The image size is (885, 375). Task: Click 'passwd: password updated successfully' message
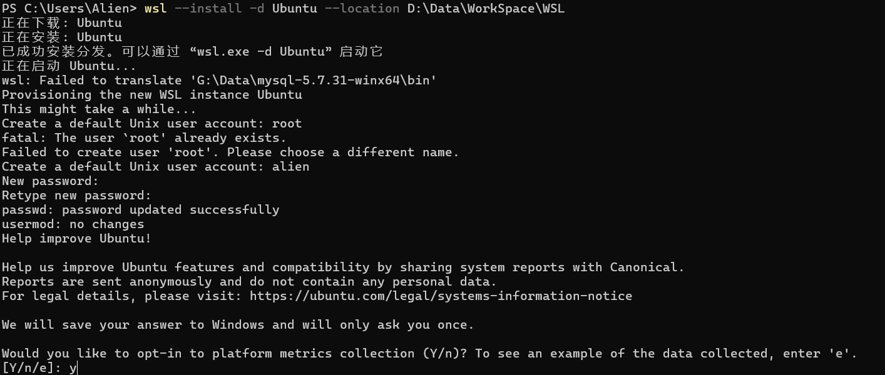point(141,210)
